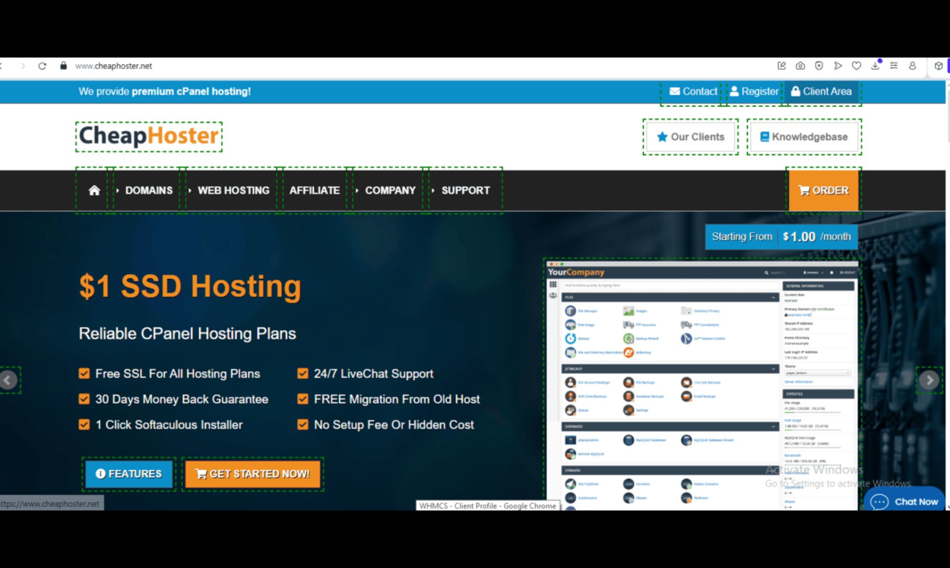
Task: Click the camera snapshot icon
Action: [x=800, y=66]
